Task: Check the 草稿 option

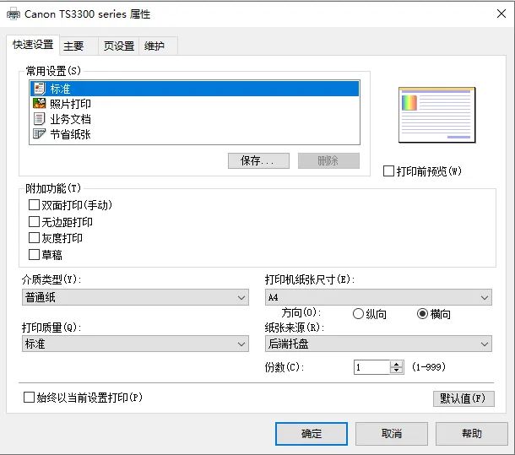Action: pyautogui.click(x=34, y=255)
